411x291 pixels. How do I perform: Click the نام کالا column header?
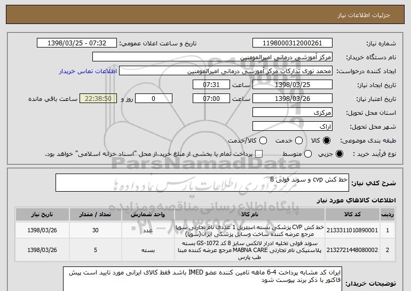click(250, 215)
